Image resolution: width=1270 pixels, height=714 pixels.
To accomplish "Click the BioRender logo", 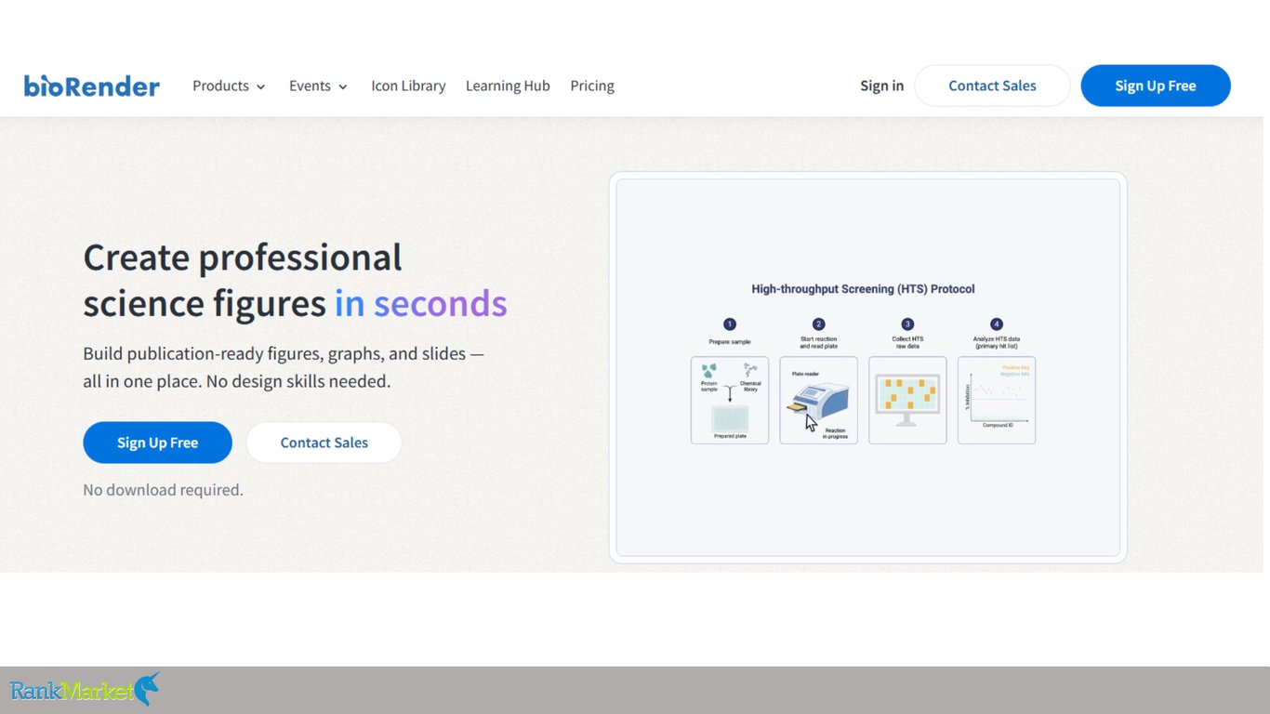I will tap(92, 86).
